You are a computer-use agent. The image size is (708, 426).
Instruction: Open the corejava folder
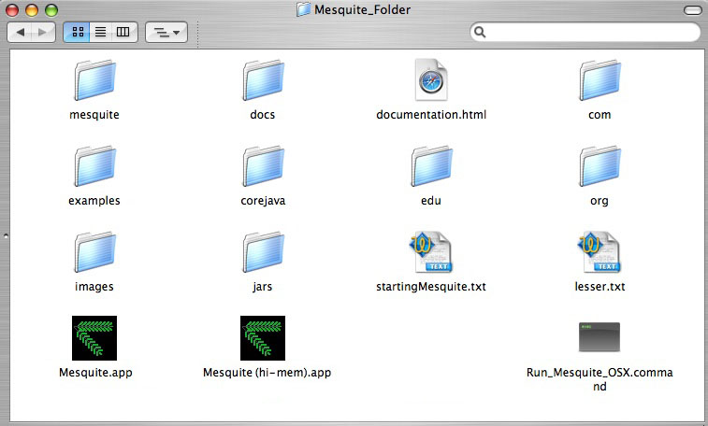(x=263, y=166)
